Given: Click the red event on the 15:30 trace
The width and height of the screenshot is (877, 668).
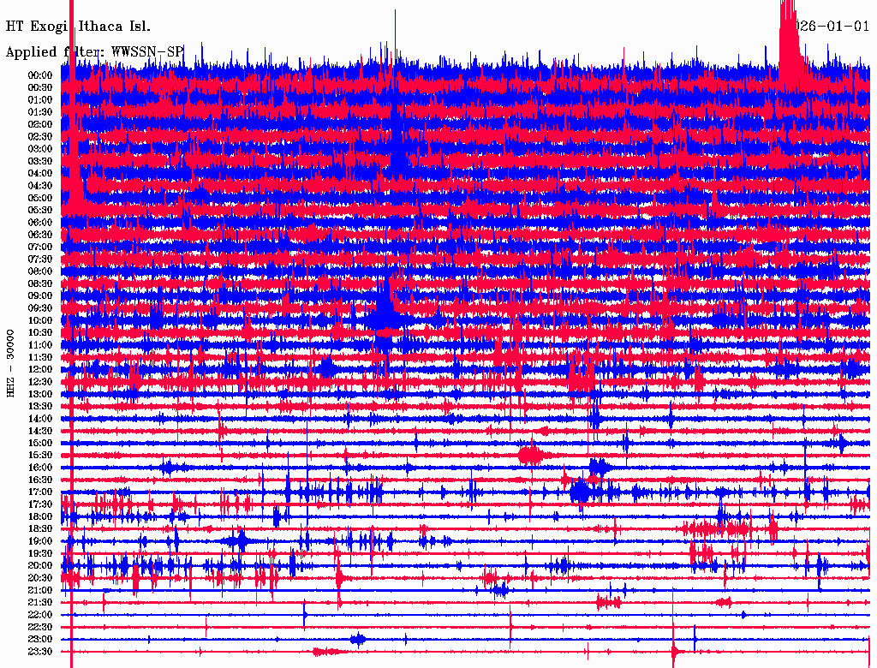Looking at the screenshot, I should [x=531, y=455].
